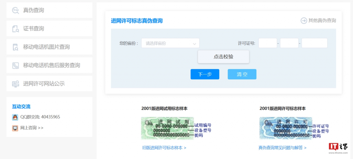Click the 真伪查询 magnifier icon
This screenshot has width=353, height=159.
click(16, 10)
